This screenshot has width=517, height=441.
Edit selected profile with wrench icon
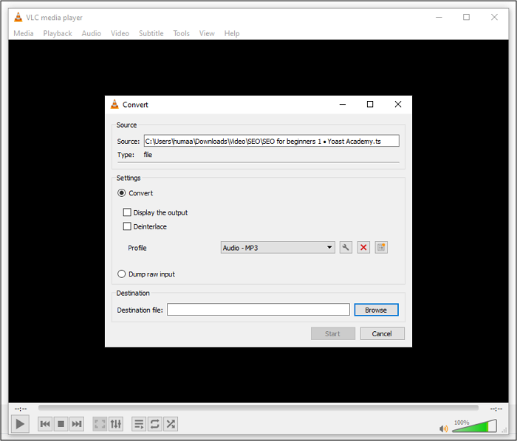346,248
